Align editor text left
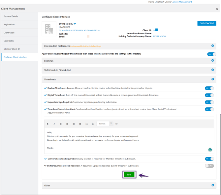 click(61, 124)
